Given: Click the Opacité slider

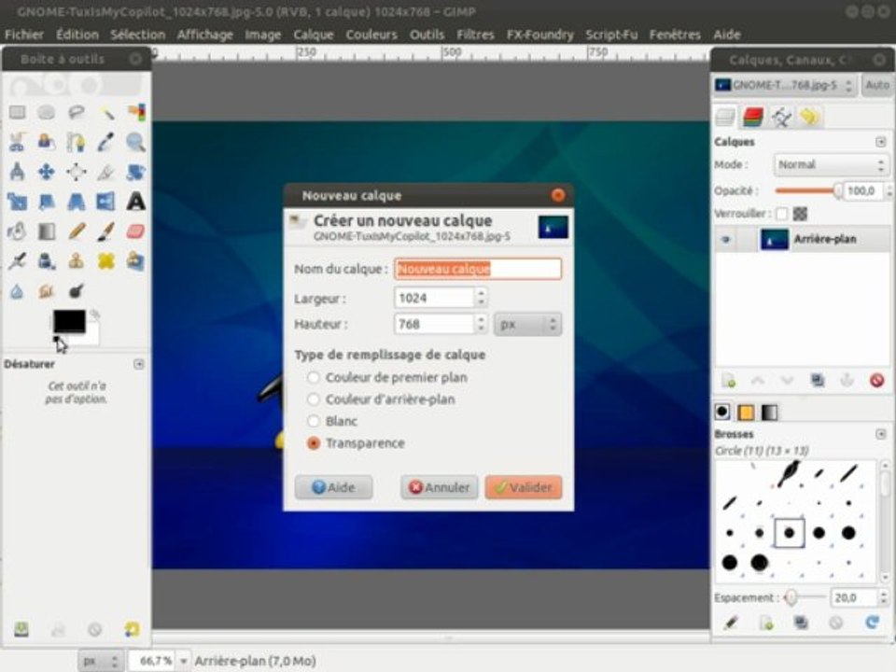Looking at the screenshot, I should pyautogui.click(x=808, y=190).
